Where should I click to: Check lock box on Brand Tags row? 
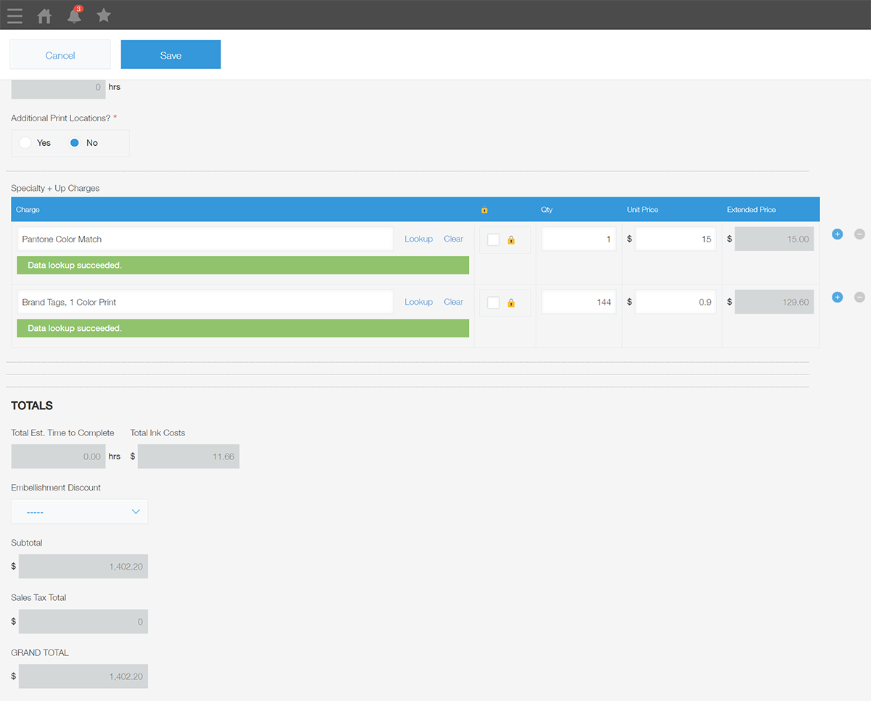click(494, 303)
